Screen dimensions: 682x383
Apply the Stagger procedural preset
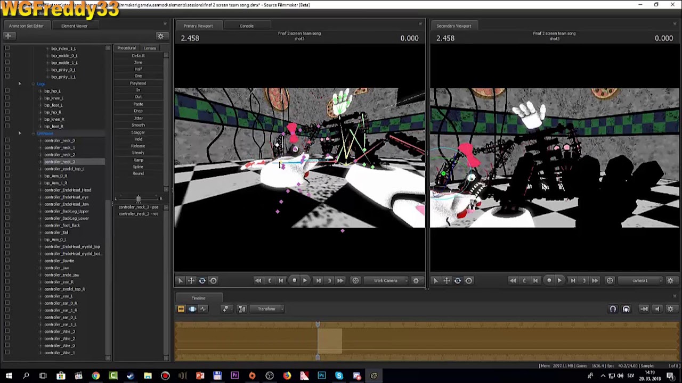[x=138, y=132]
